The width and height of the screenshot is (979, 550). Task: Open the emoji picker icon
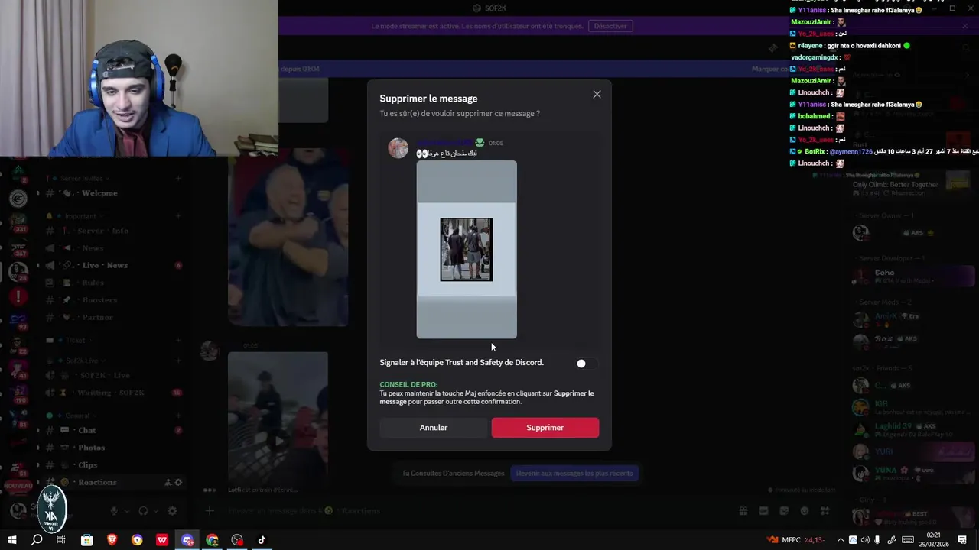805,511
